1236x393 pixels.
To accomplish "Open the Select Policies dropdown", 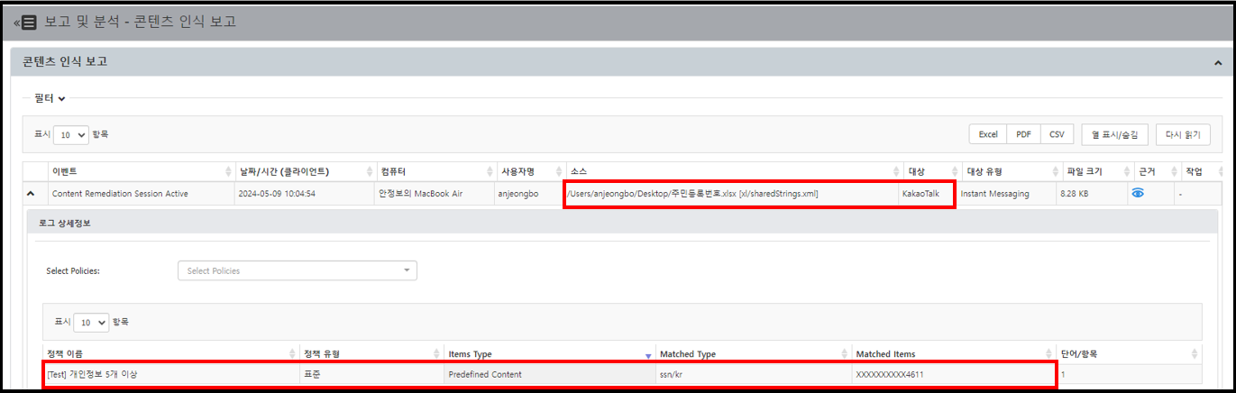I will tap(298, 270).
